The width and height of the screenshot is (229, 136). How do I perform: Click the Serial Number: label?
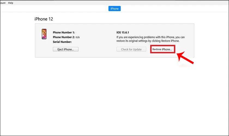click(x=62, y=42)
